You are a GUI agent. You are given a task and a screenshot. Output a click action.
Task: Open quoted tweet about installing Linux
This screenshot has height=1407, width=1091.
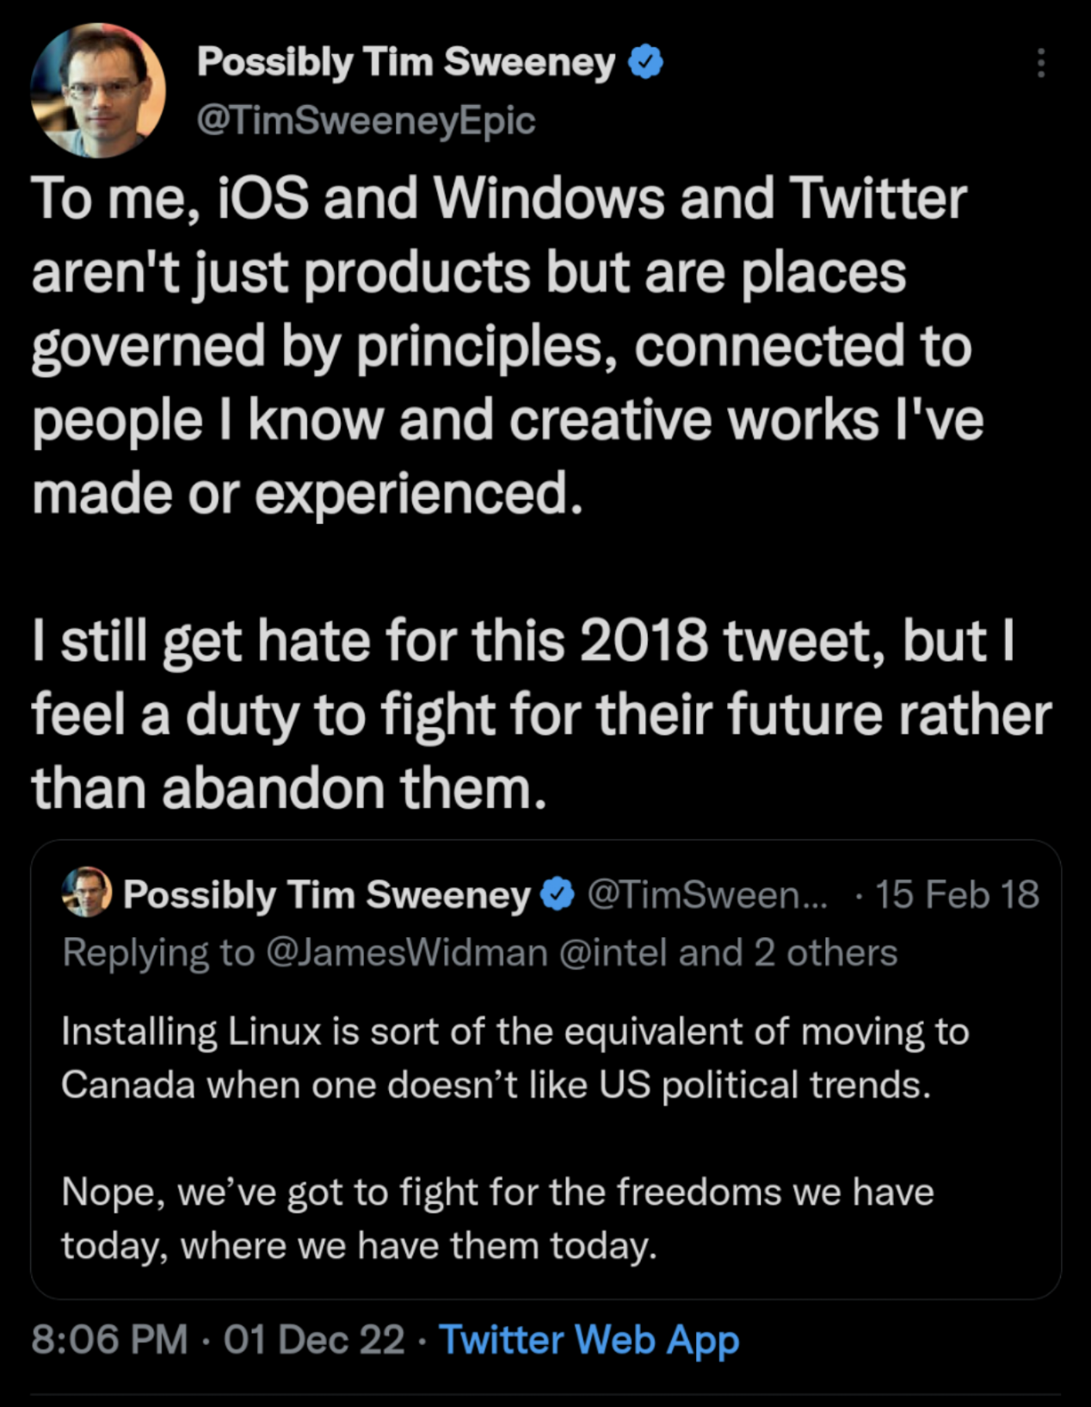pyautogui.click(x=515, y=1058)
